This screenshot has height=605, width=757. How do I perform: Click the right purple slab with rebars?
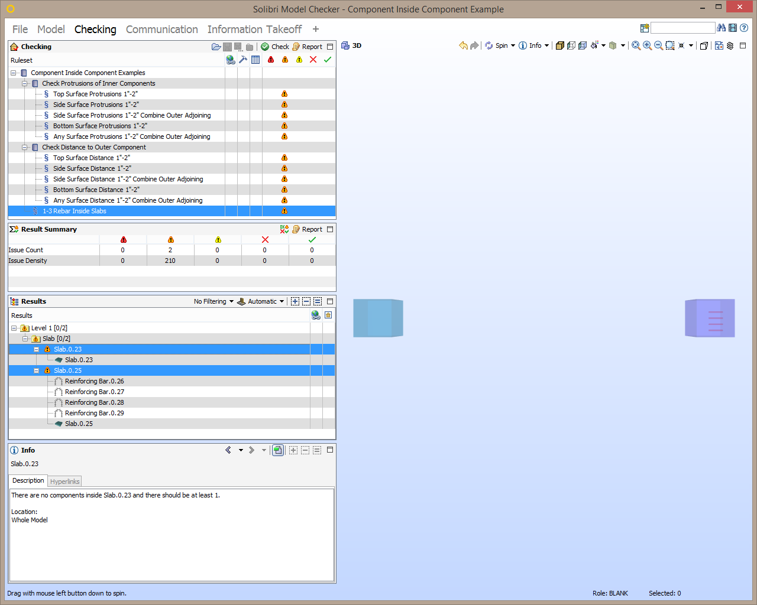click(710, 318)
